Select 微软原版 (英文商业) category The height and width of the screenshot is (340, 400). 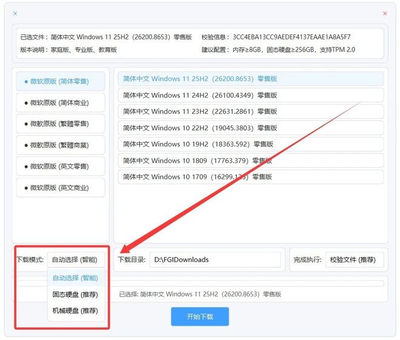click(x=61, y=188)
